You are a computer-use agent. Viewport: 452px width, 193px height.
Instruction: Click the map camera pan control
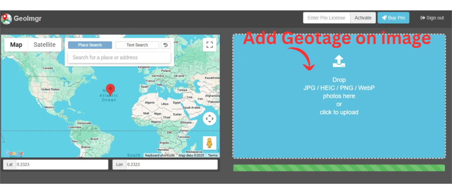[210, 119]
